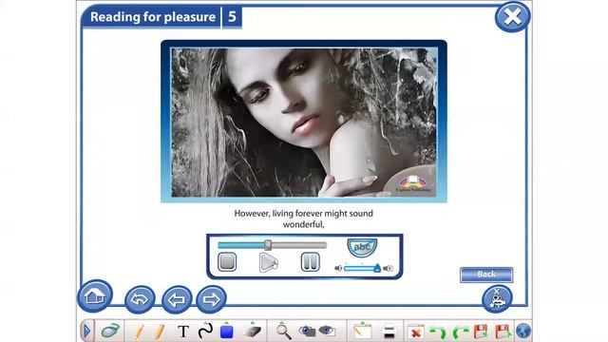The image size is (608, 342).
Task: Click the floppy disk with green arrow icon
Action: click(x=503, y=332)
